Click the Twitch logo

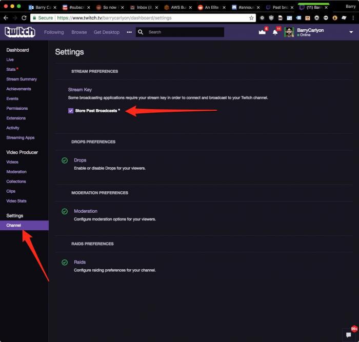20,32
